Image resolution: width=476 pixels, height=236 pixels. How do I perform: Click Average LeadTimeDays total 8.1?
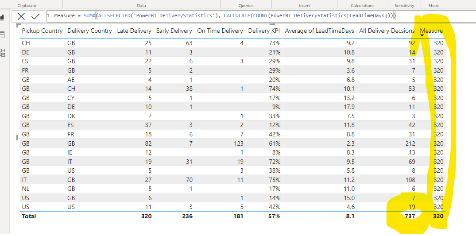[x=350, y=216]
